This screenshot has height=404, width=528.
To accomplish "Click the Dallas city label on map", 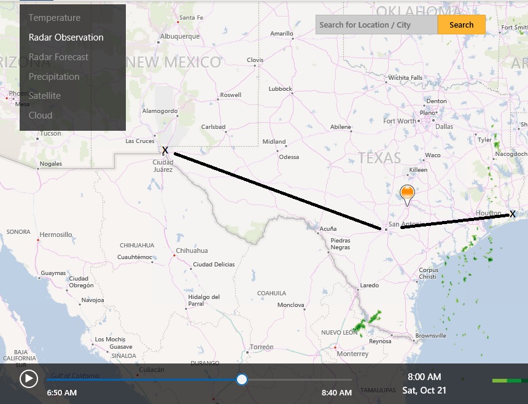I will coord(444,126).
